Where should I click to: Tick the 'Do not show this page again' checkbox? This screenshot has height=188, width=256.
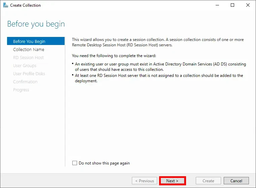coord(75,163)
